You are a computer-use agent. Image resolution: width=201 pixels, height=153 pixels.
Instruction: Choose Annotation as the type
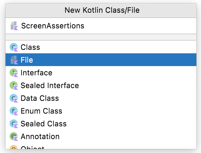(x=40, y=136)
